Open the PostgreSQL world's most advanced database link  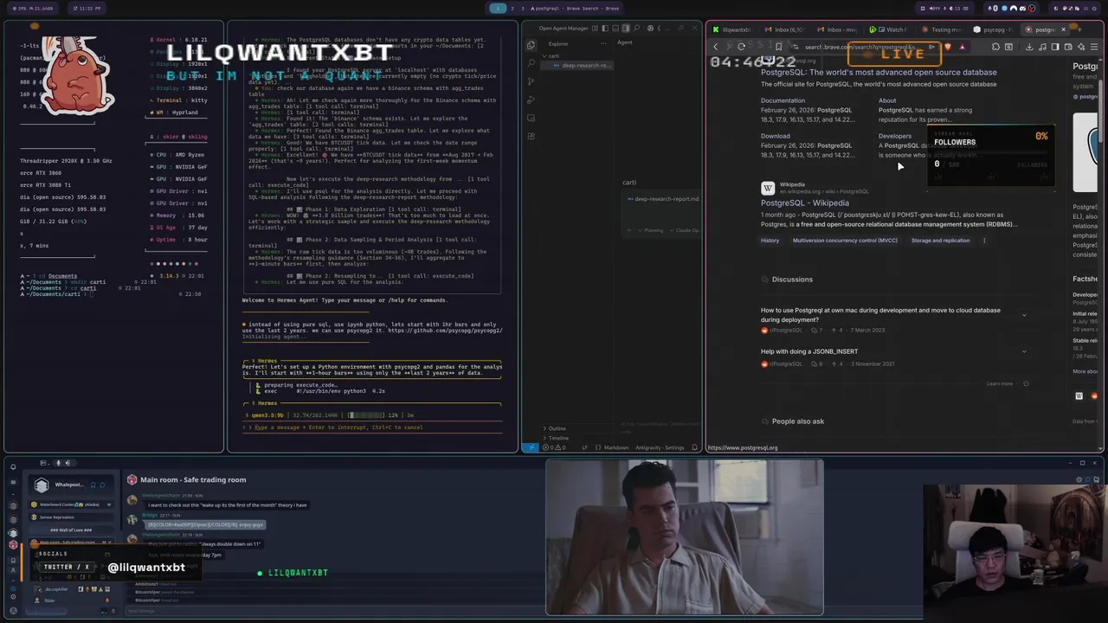[x=879, y=73]
